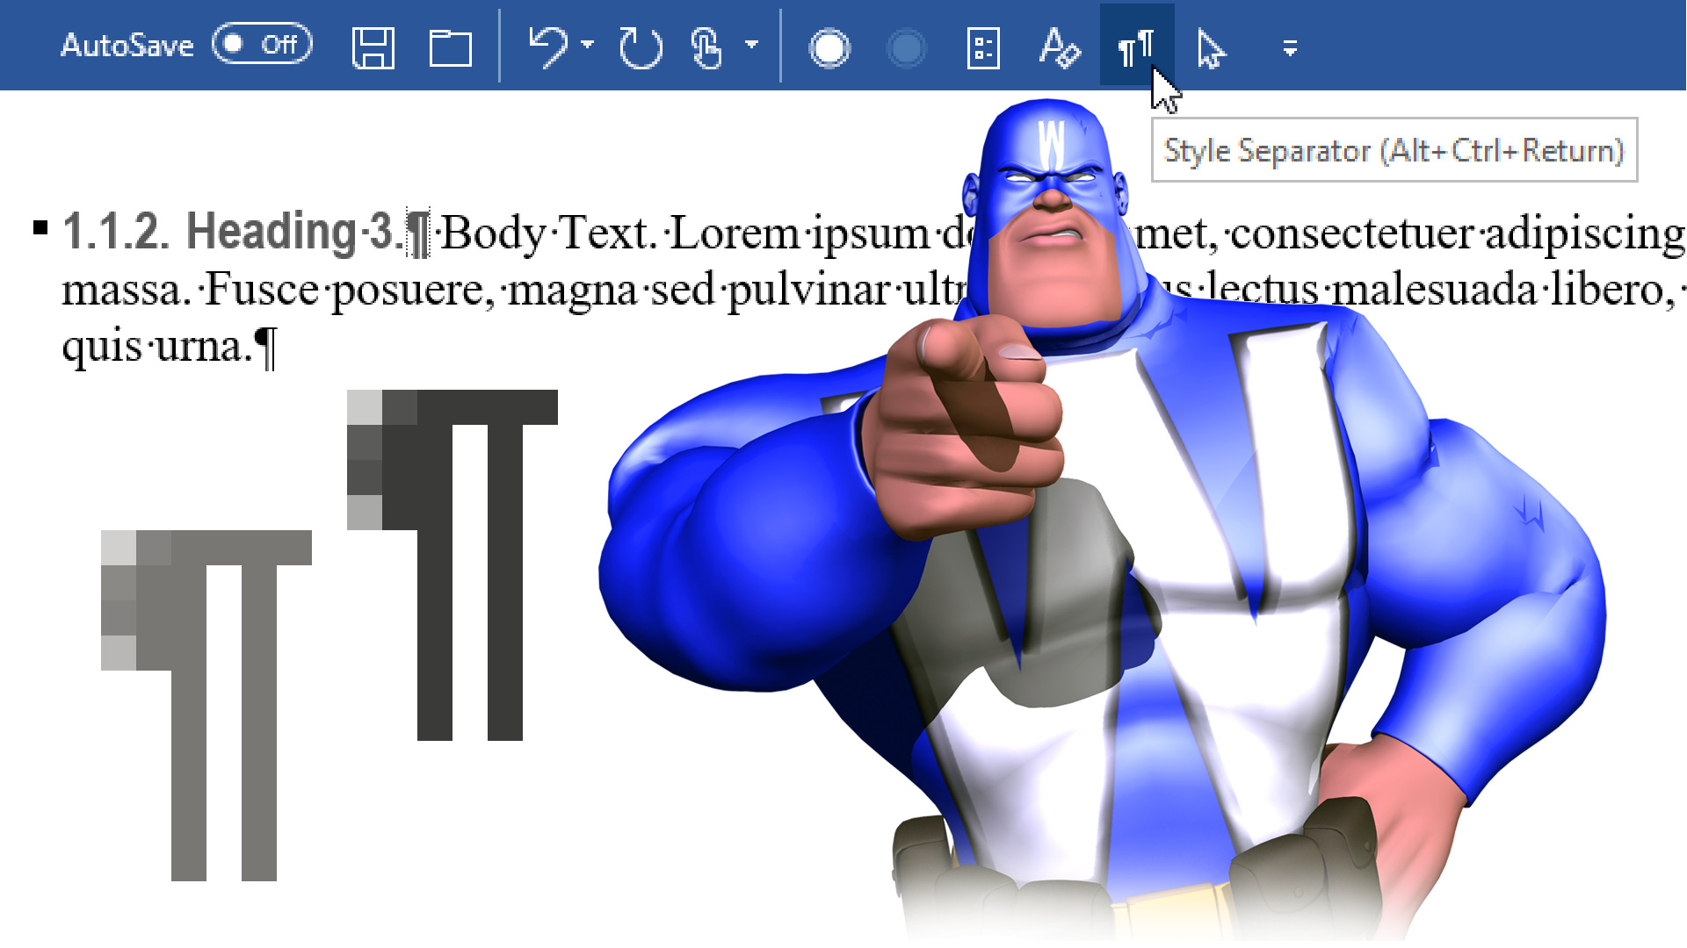
Task: Toggle the AutoSave switch on
Action: [x=261, y=44]
